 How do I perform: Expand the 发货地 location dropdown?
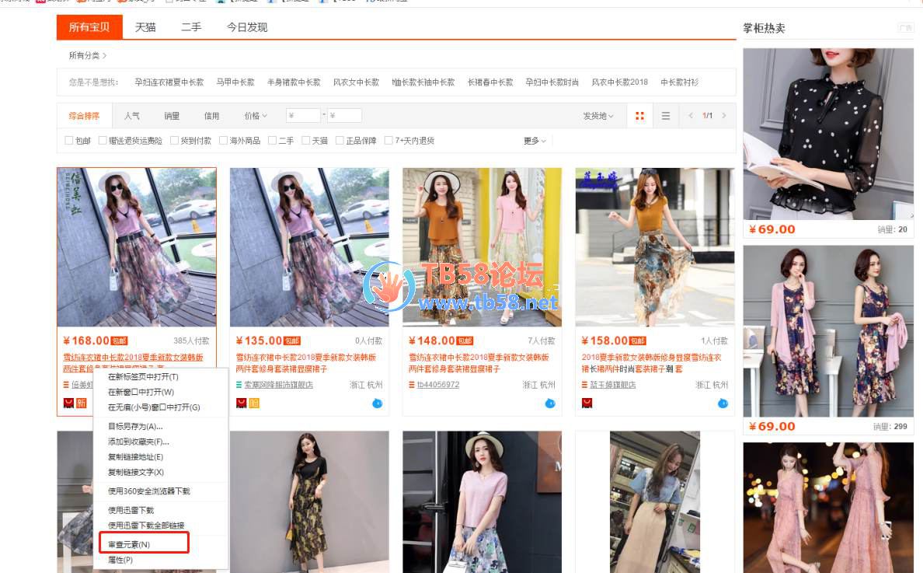[x=597, y=116]
